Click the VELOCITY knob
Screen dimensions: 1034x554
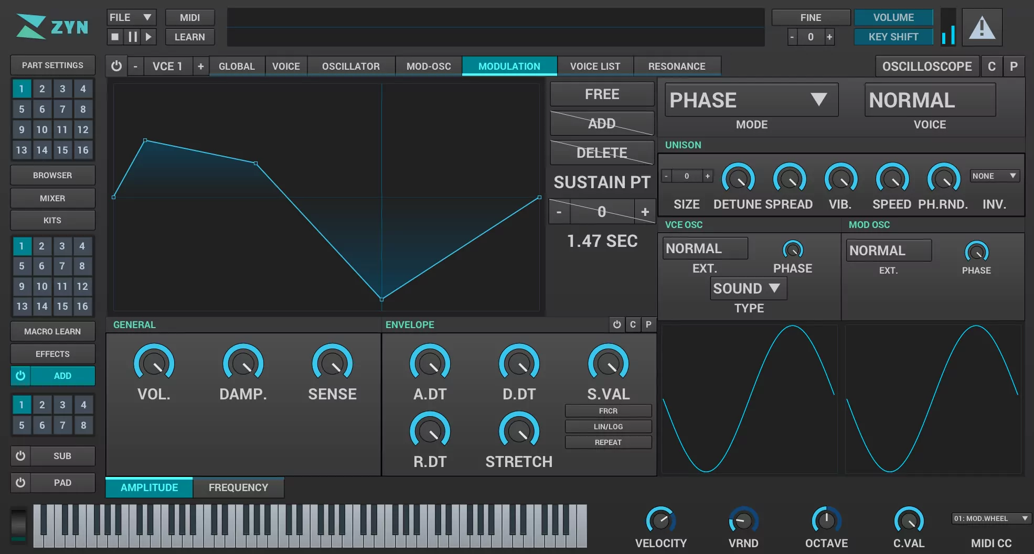[661, 520]
